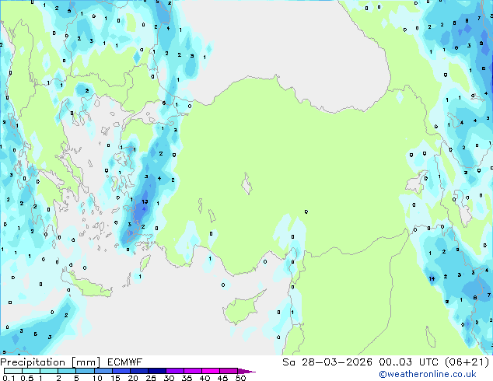The height and width of the screenshot is (381, 493).
Task: Pick the 25–30 mm legend swatch
Action: (156, 371)
